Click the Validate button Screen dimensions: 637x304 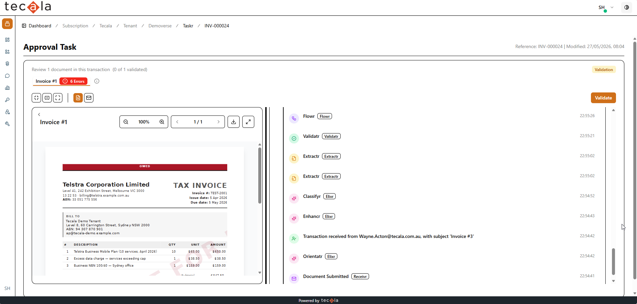pyautogui.click(x=603, y=98)
